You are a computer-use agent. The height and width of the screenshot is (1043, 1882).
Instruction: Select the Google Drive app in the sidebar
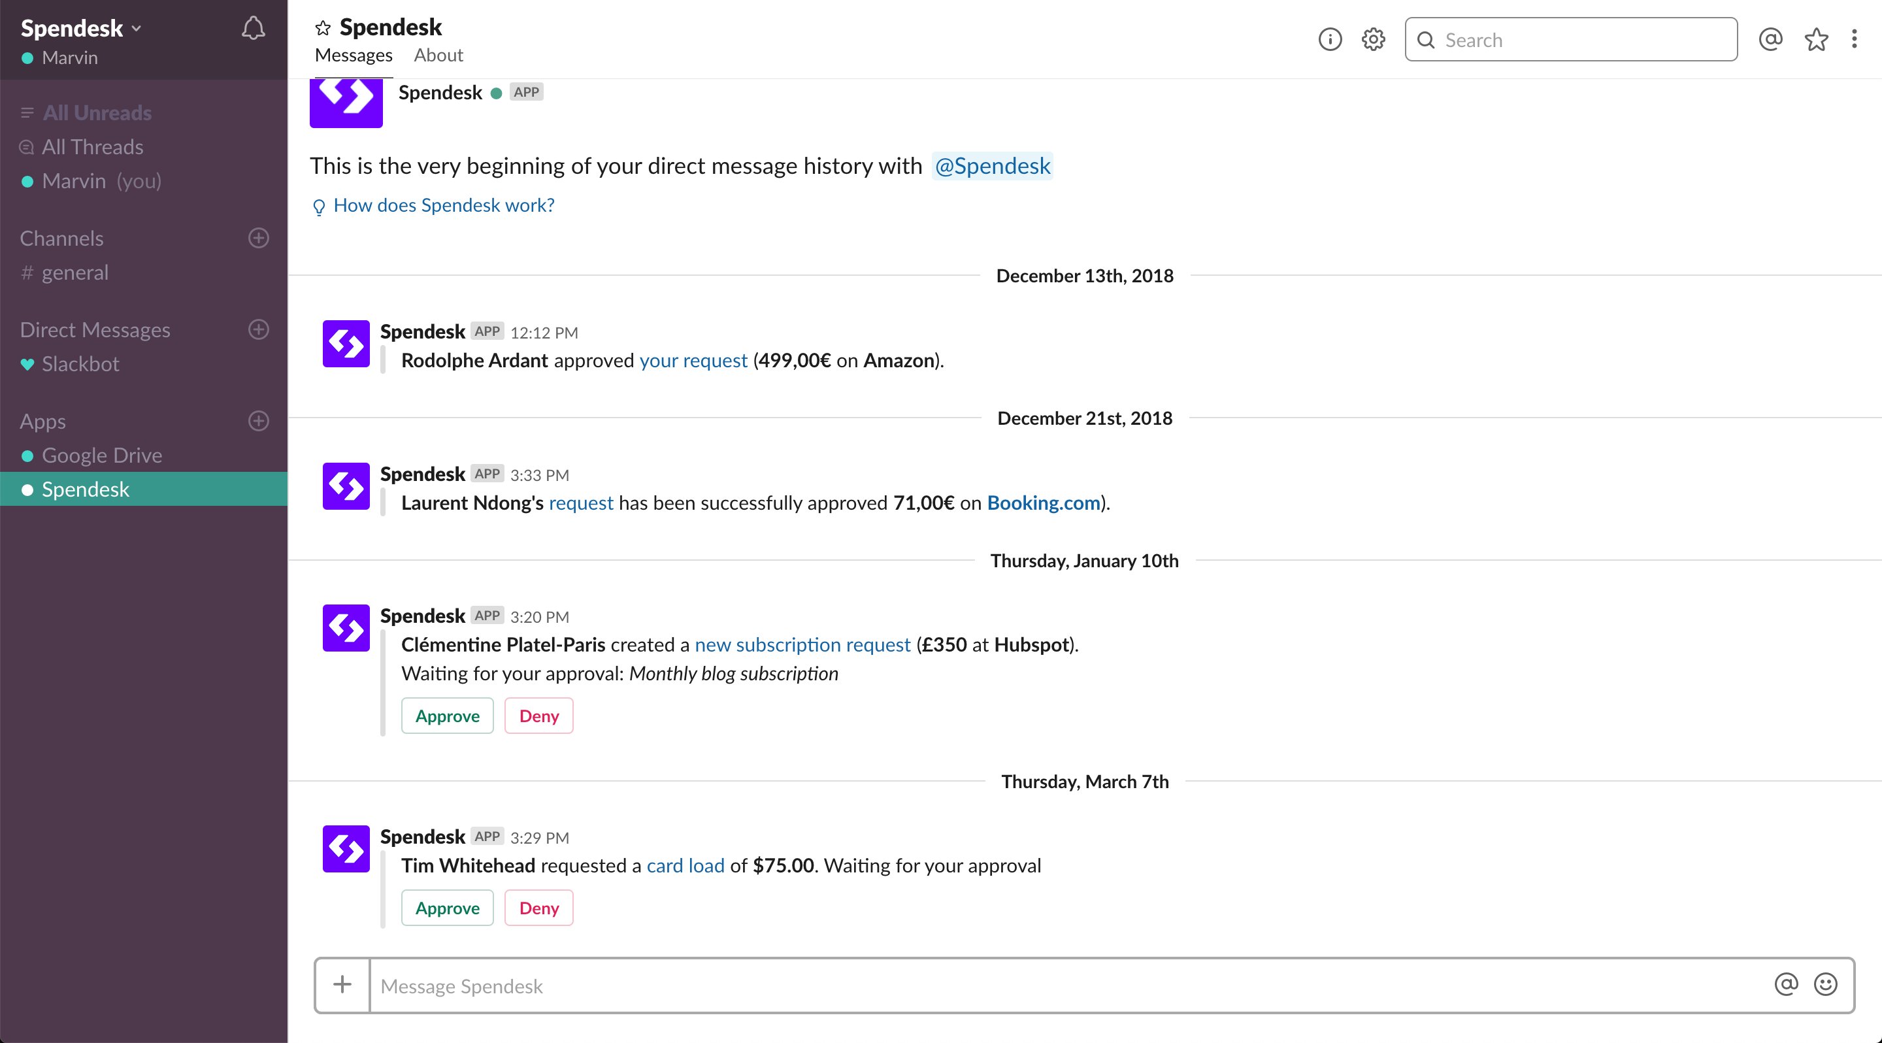(x=101, y=455)
